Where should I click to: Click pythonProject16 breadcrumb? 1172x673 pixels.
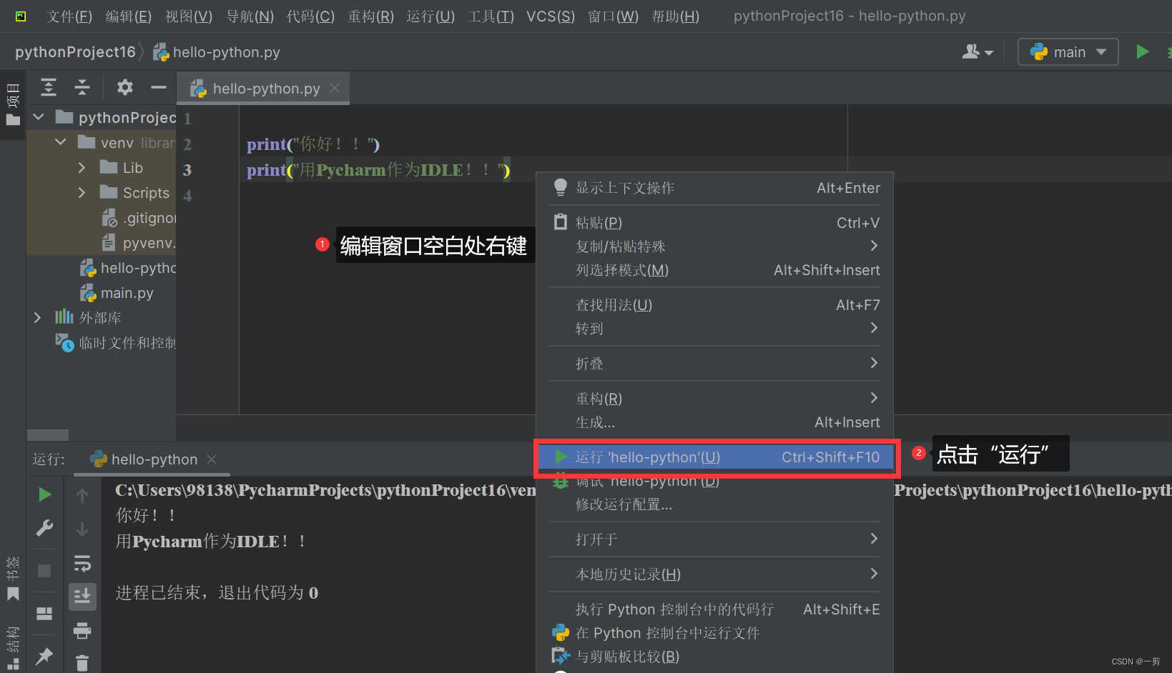coord(75,51)
